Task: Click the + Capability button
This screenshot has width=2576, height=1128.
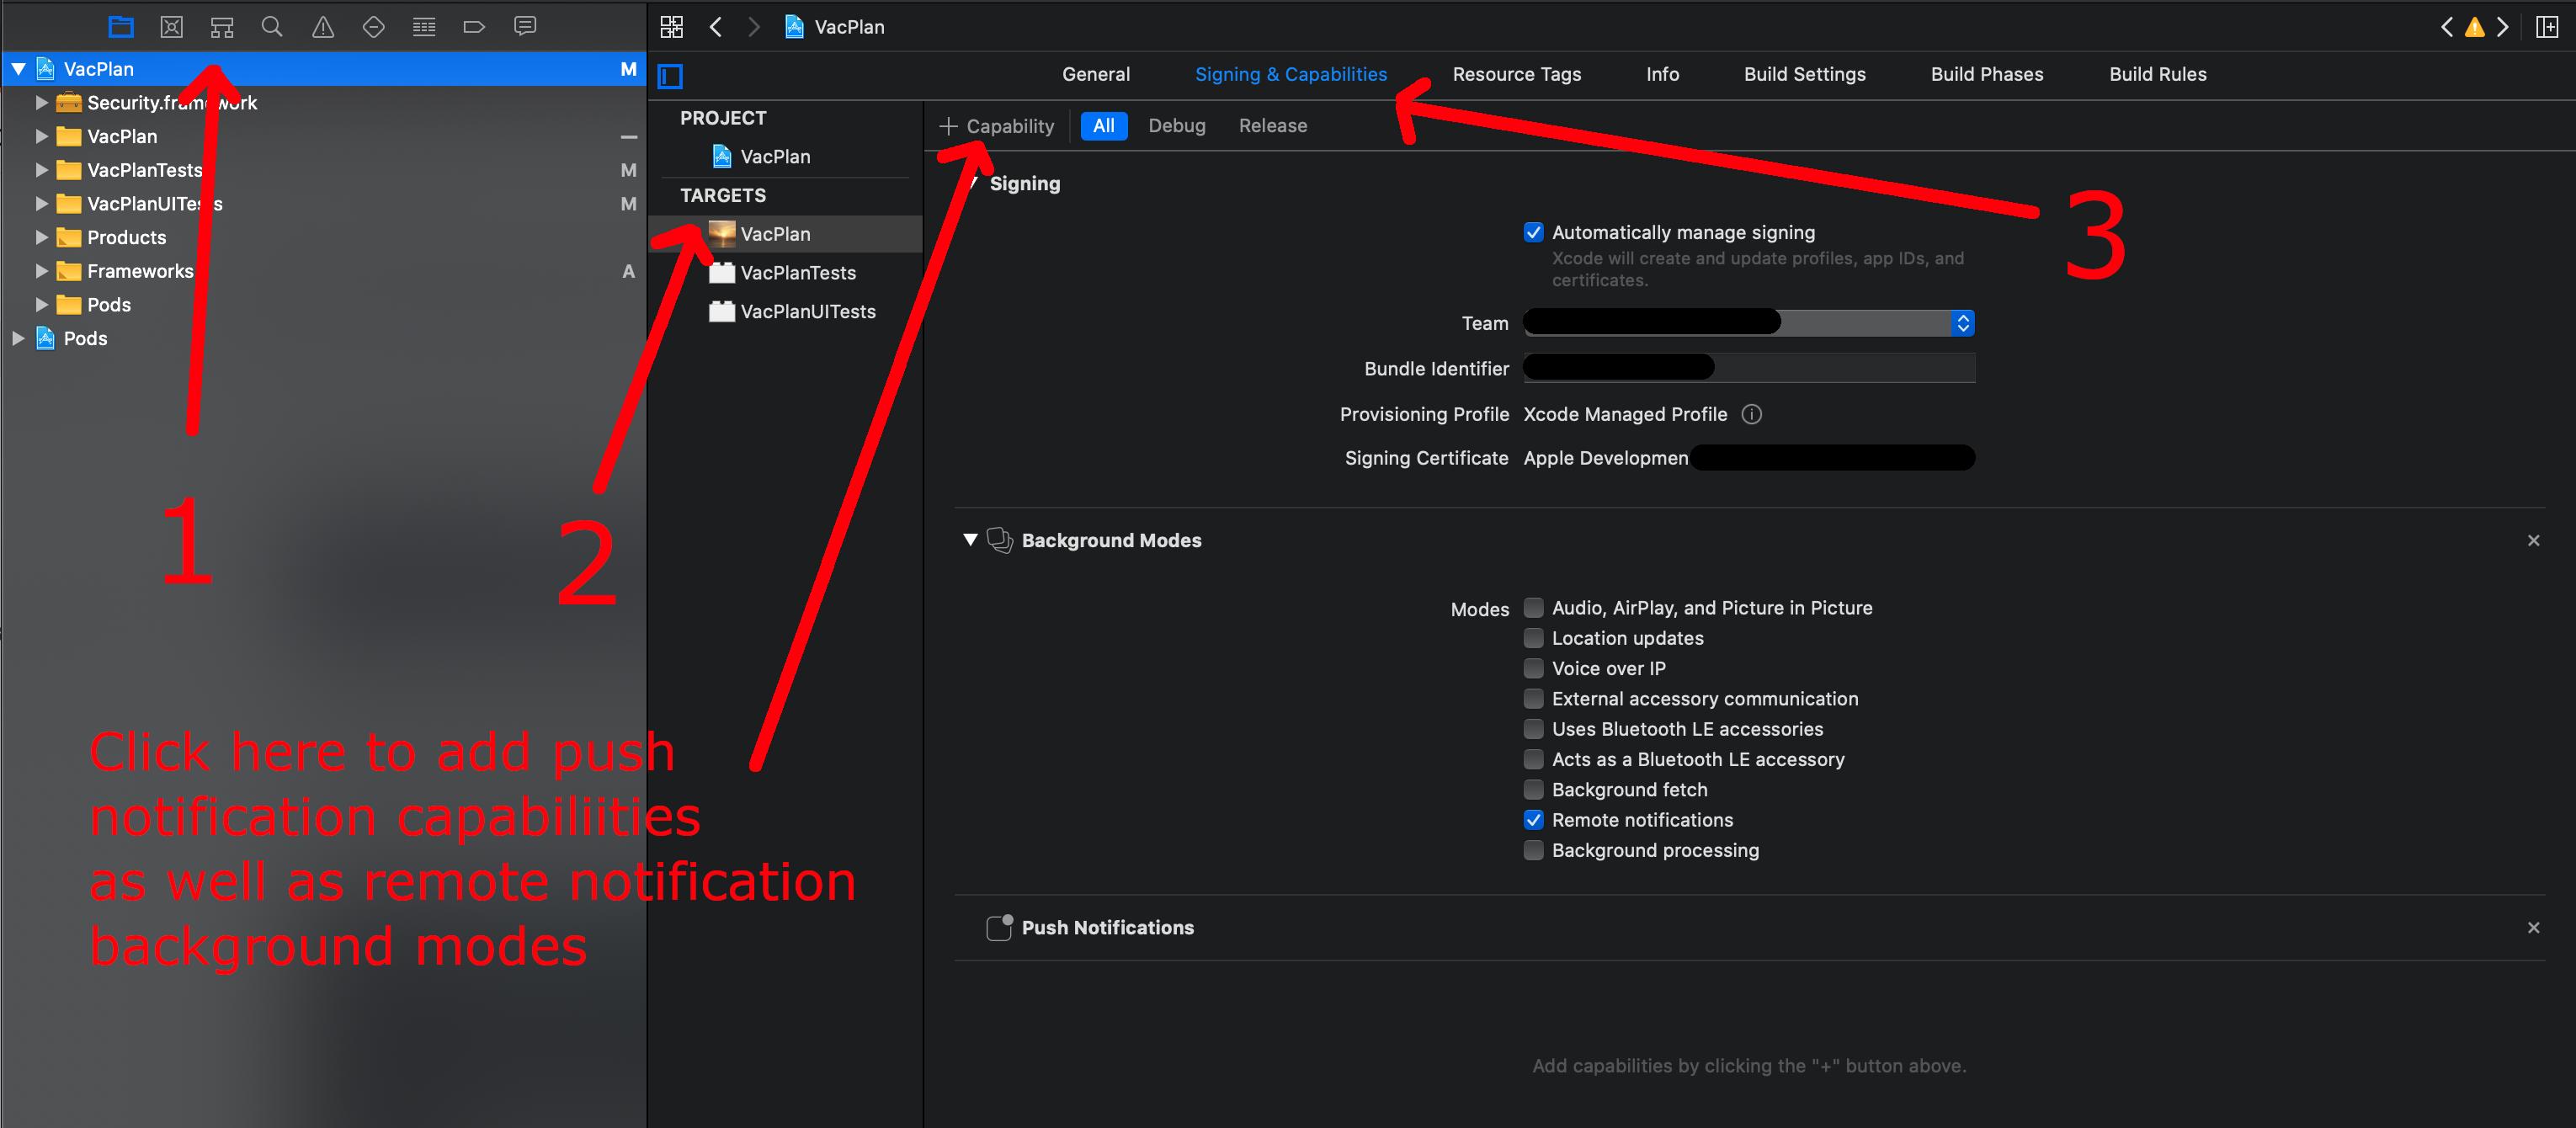Action: point(996,126)
